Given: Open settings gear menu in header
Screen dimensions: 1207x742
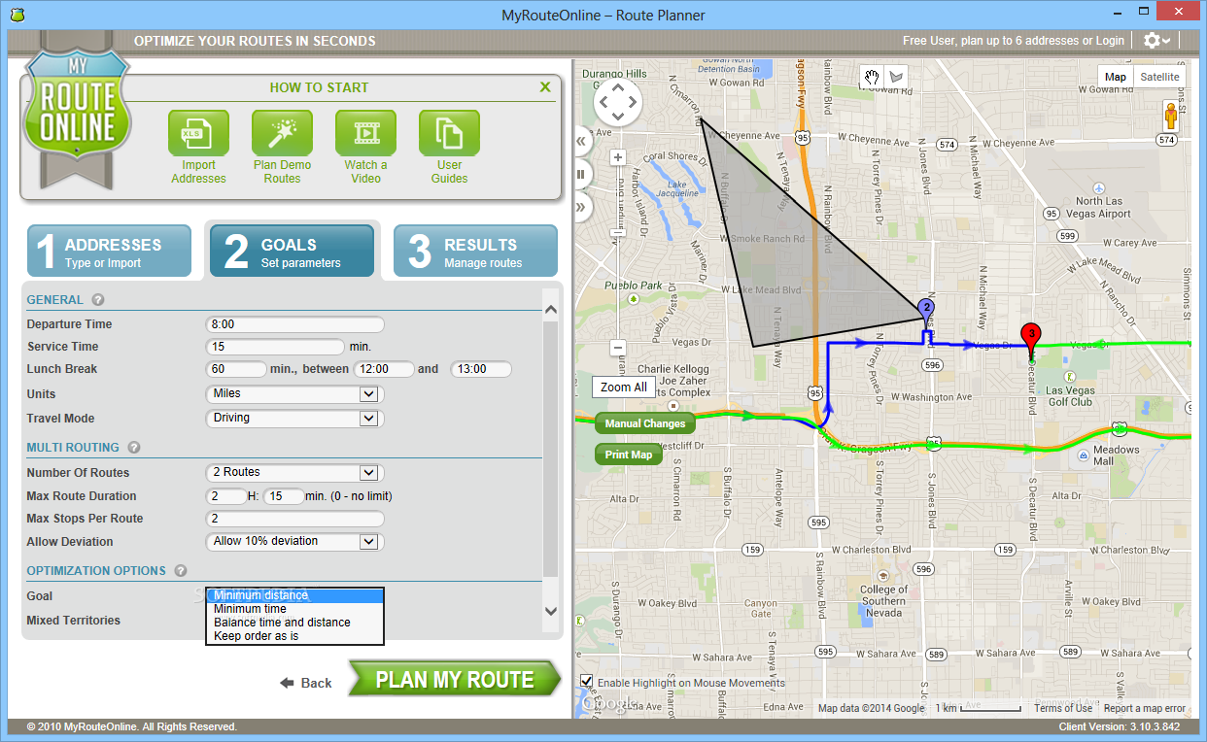Looking at the screenshot, I should click(x=1156, y=41).
